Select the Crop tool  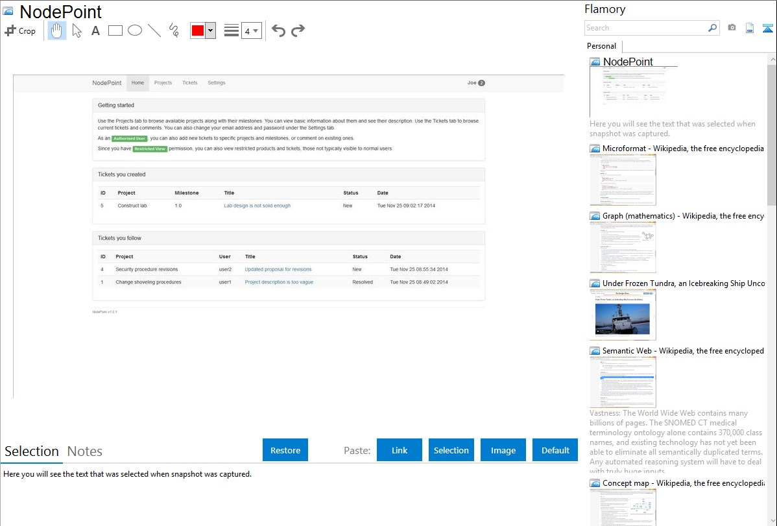[x=20, y=30]
